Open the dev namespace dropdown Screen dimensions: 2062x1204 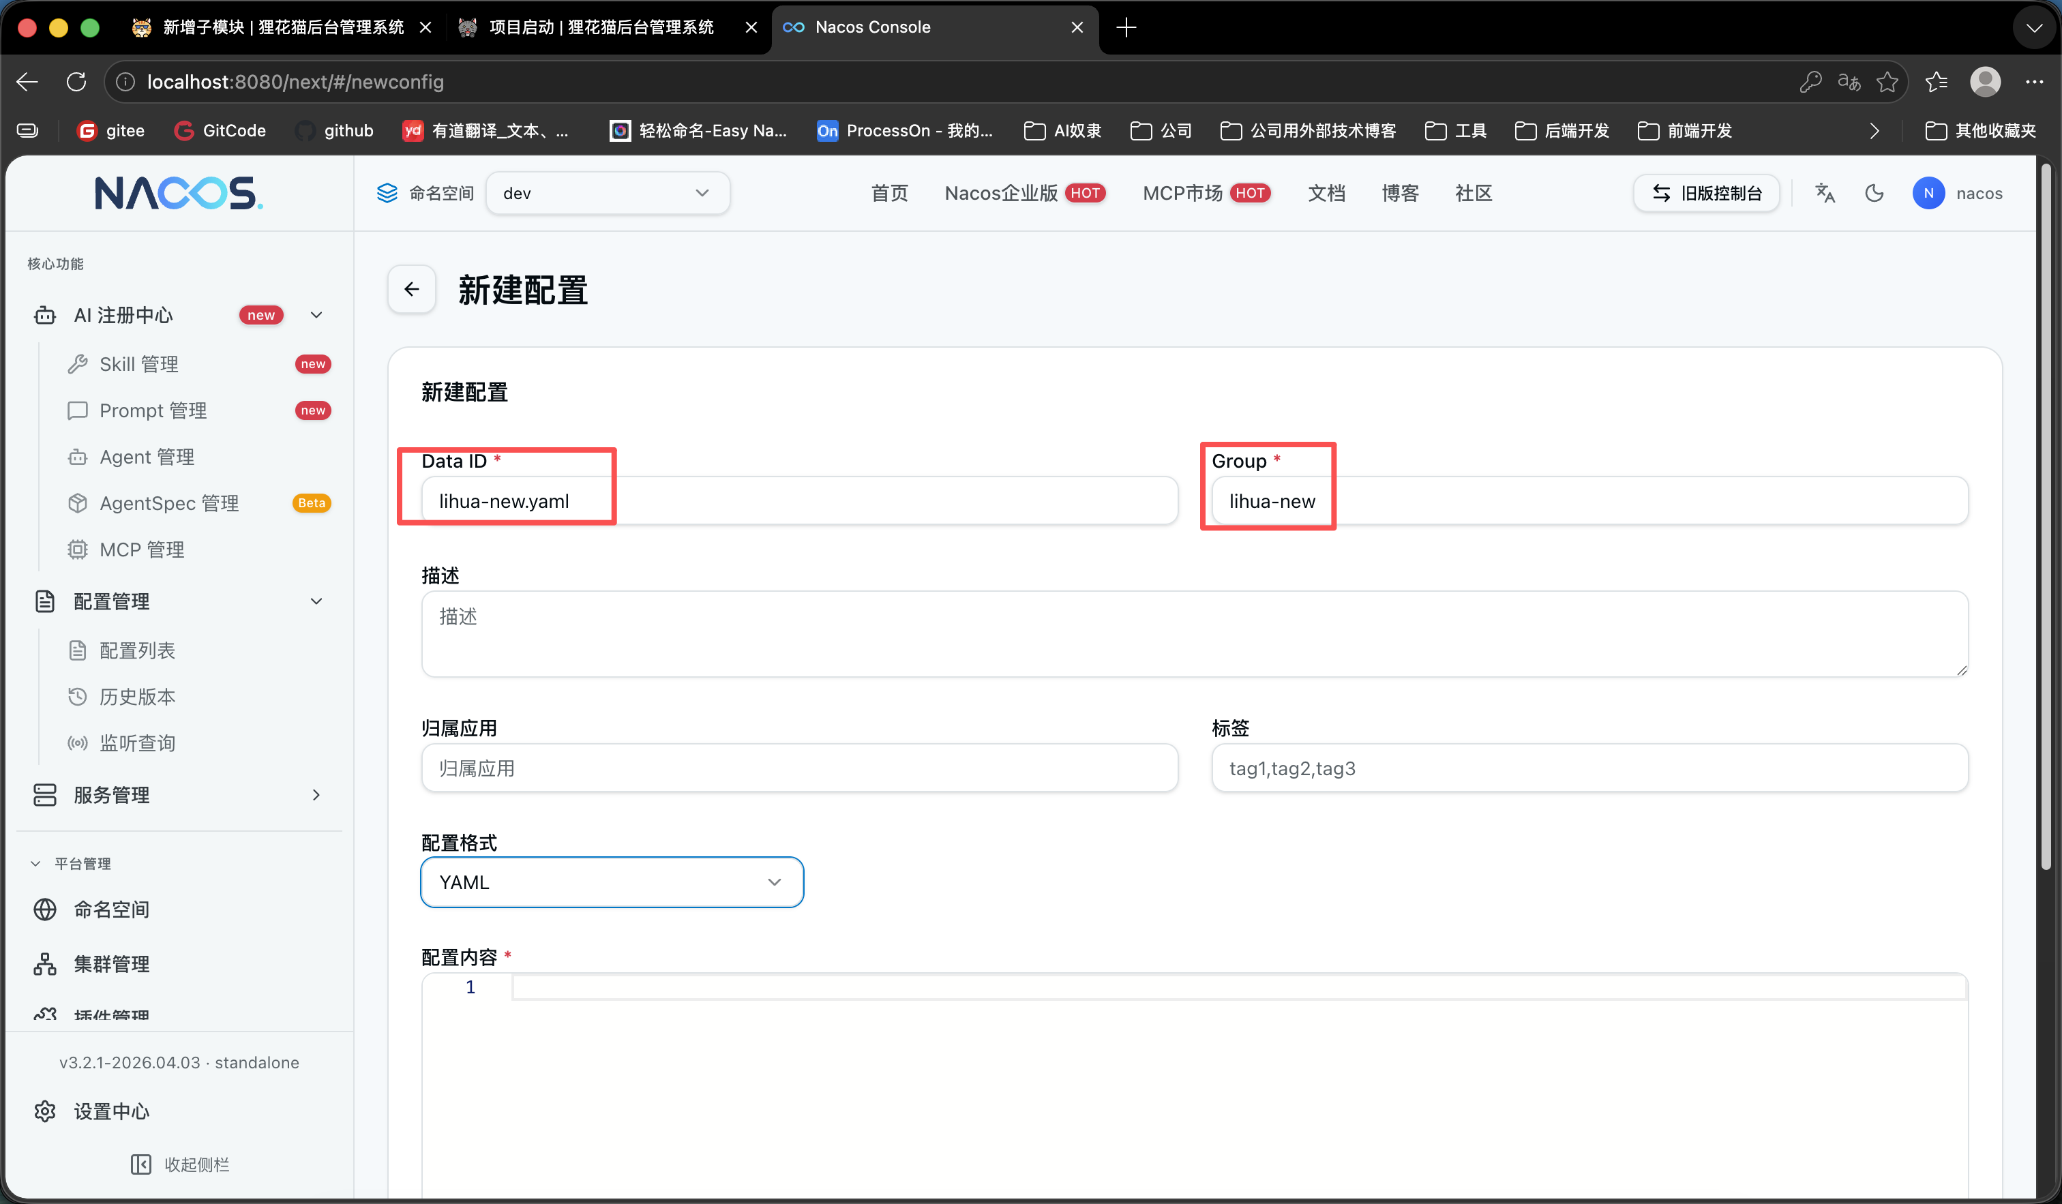pyautogui.click(x=607, y=193)
